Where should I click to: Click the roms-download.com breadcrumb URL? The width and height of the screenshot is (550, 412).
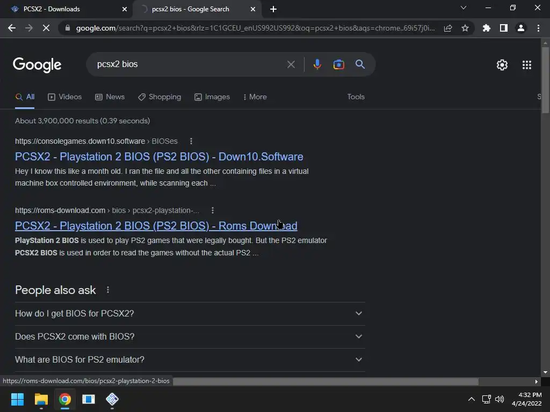(x=107, y=210)
